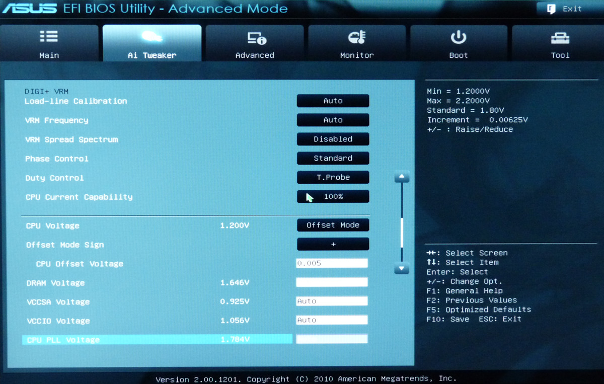
Task: Open CPU Current Capability 100% dropdown
Action: [333, 196]
